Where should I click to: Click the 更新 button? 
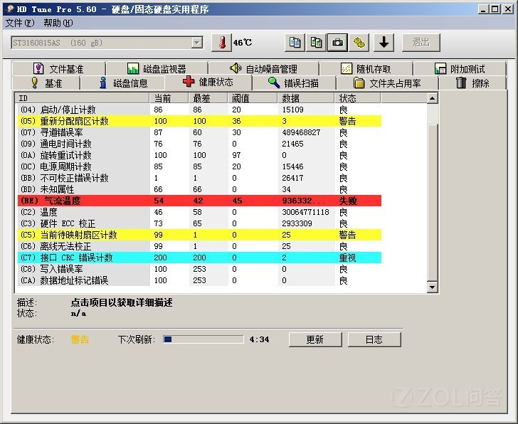[x=315, y=339]
